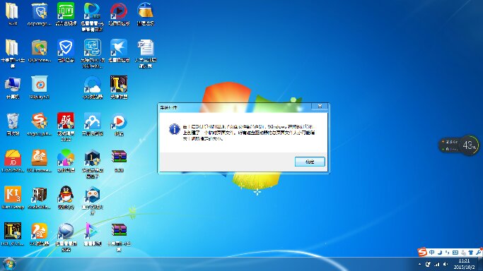Viewport: 483px width, 271px height.
Task: Confirm the dialog with the OK button
Action: pyautogui.click(x=310, y=162)
